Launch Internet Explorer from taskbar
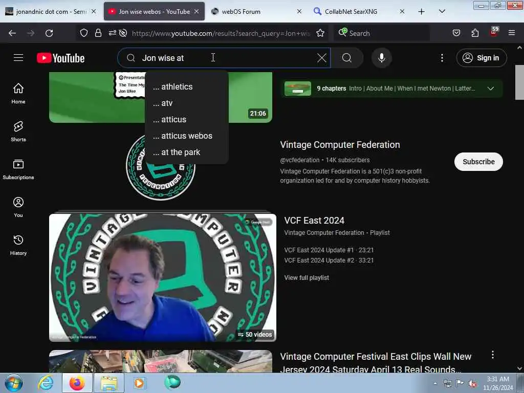This screenshot has width=524, height=393. pos(46,383)
